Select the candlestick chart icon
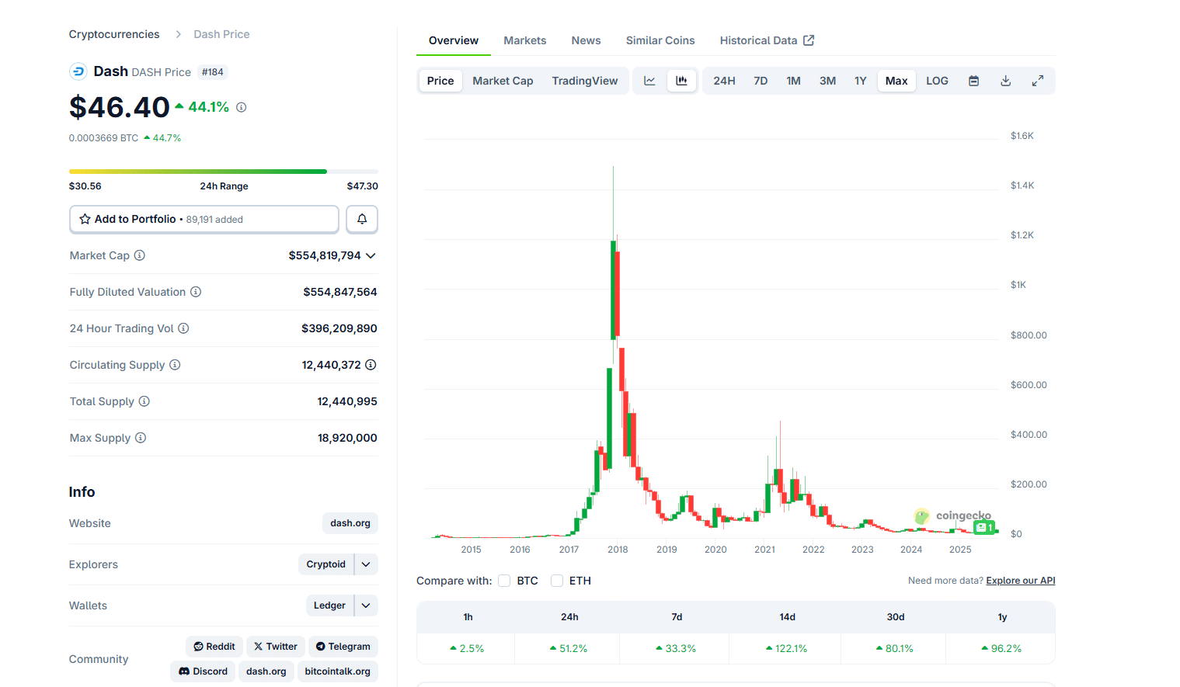This screenshot has height=687, width=1180. point(681,80)
